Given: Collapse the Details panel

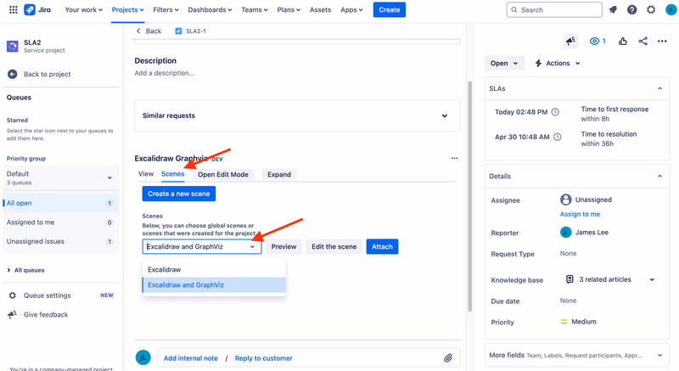Looking at the screenshot, I should (659, 177).
